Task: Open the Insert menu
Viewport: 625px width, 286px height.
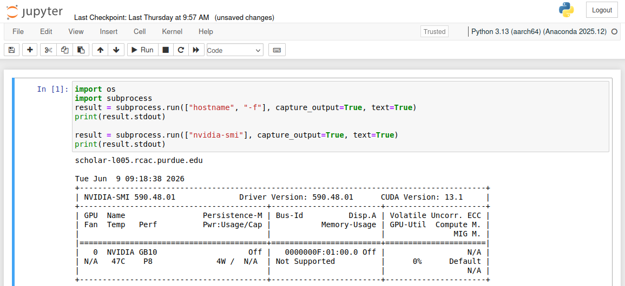Action: [108, 32]
